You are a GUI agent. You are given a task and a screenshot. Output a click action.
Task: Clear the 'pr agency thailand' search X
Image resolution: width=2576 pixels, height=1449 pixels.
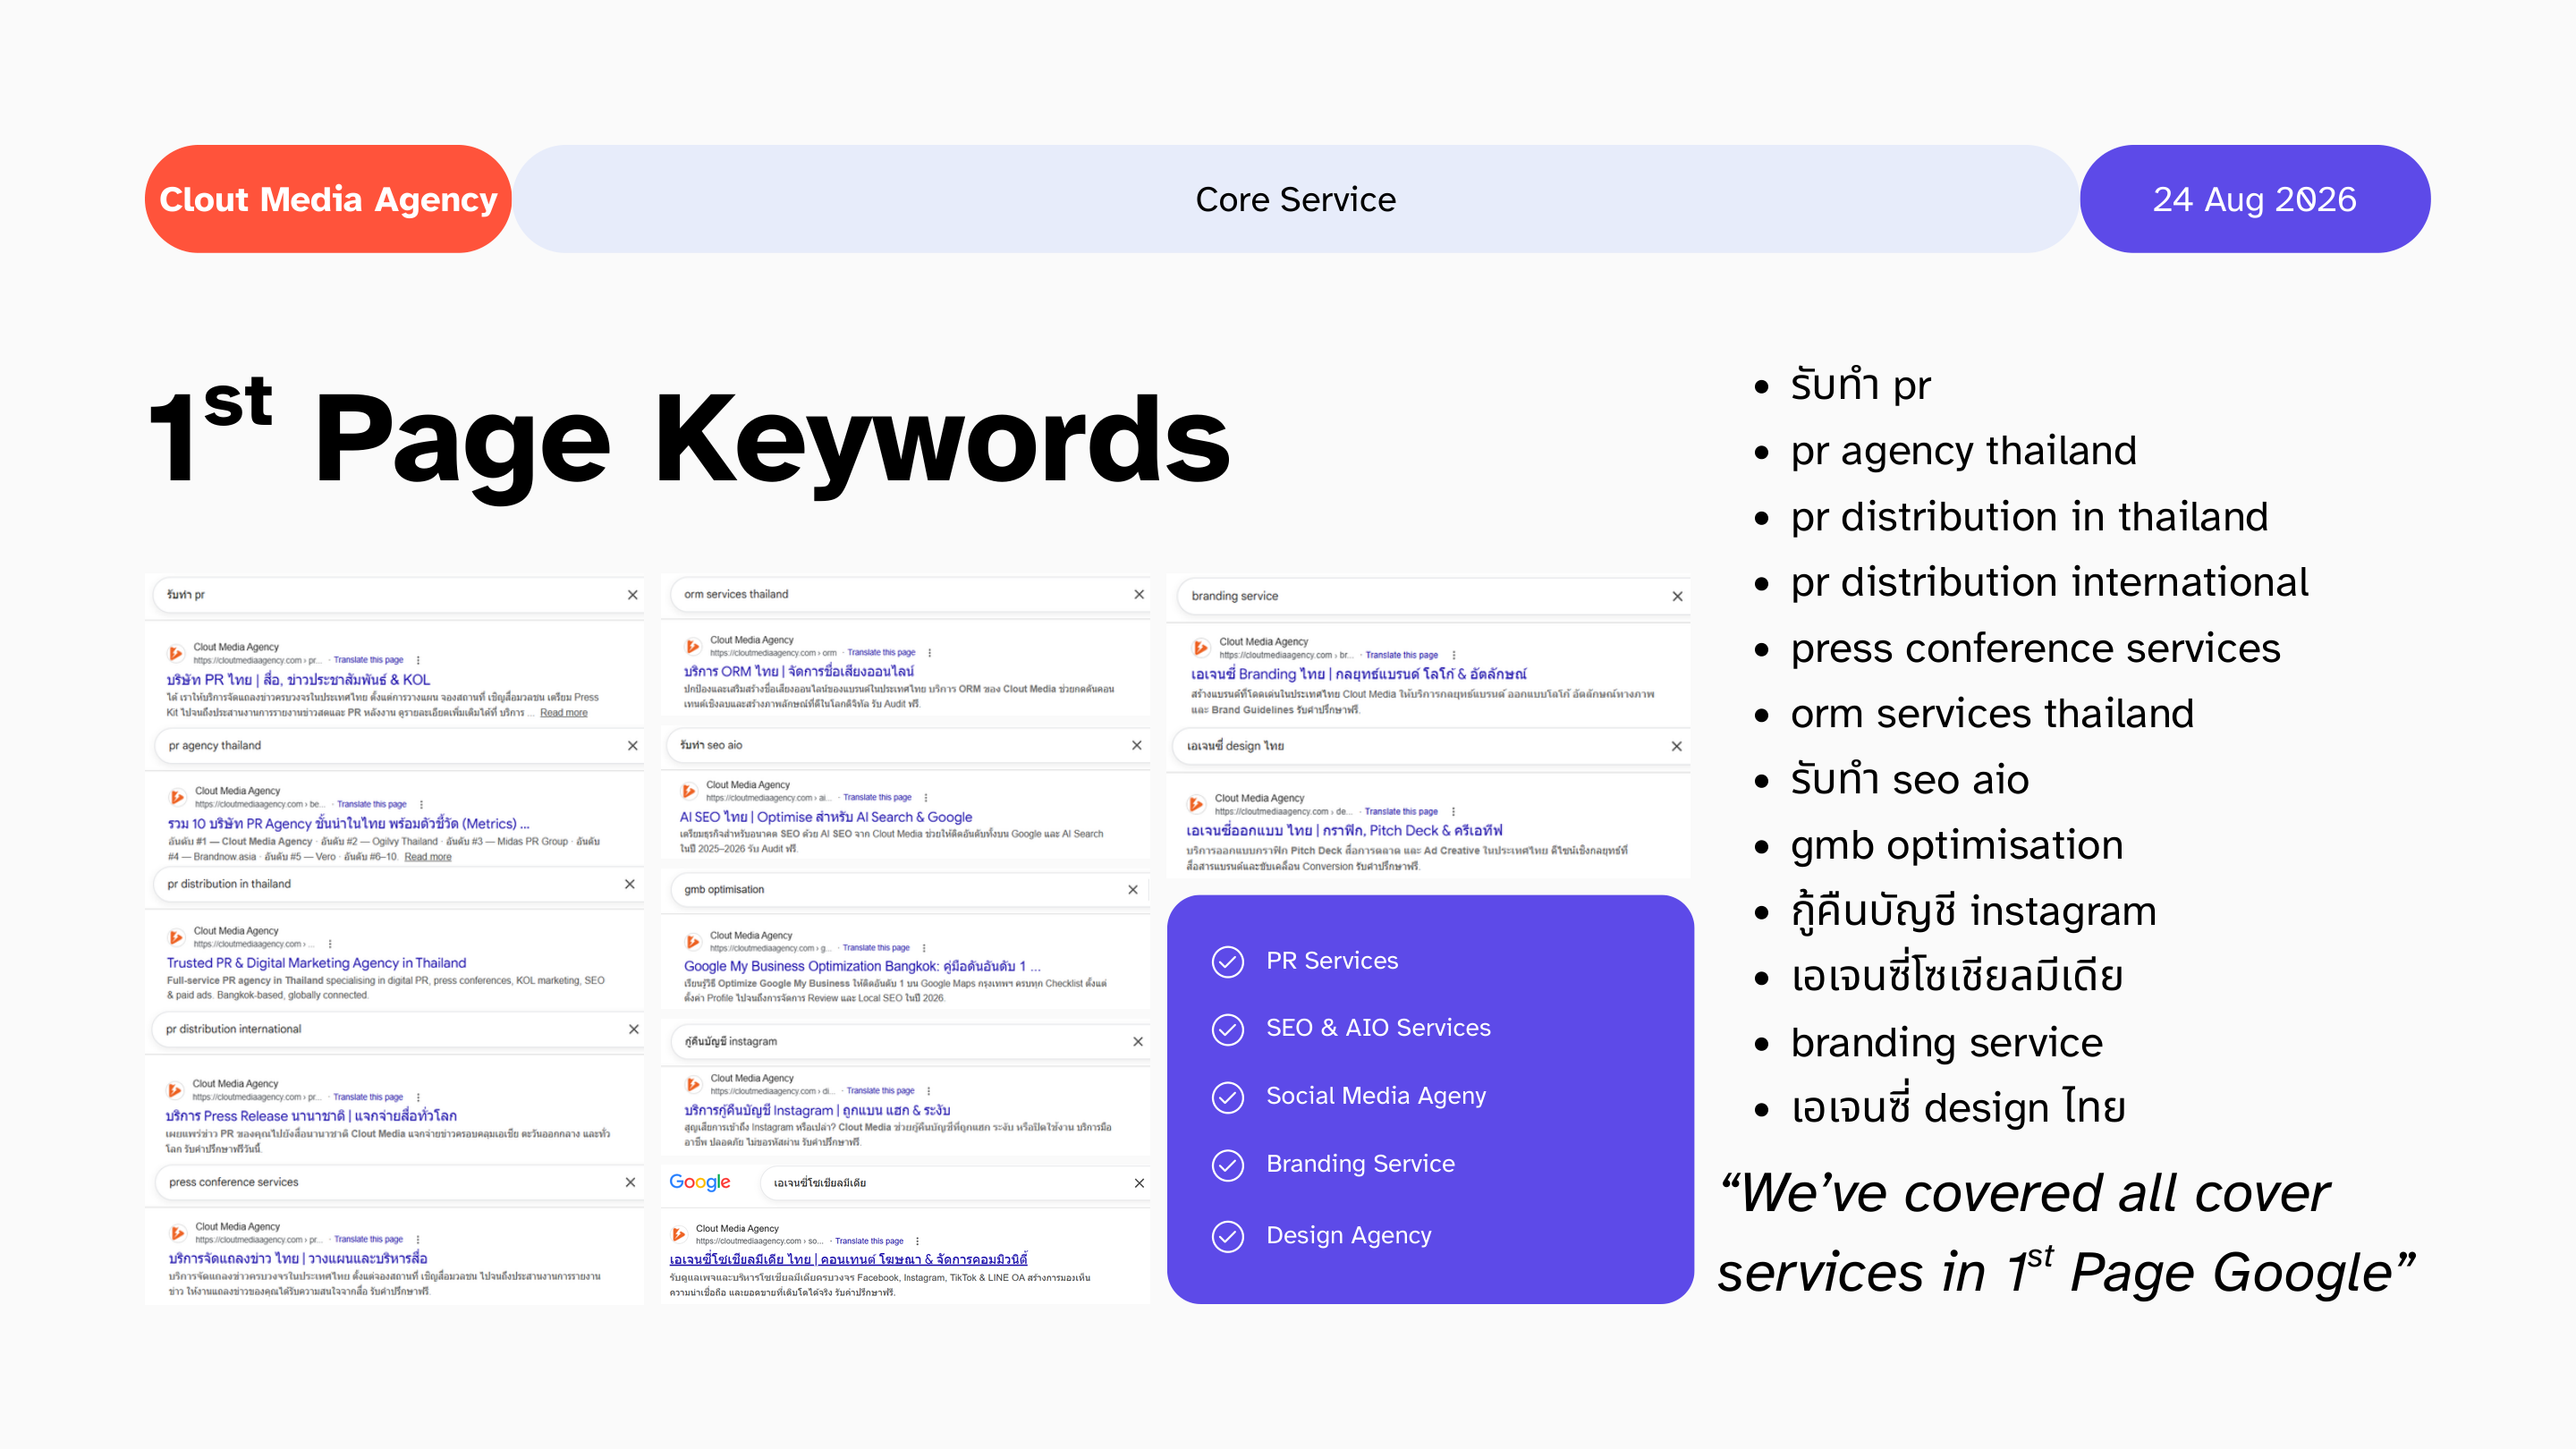pos(633,746)
